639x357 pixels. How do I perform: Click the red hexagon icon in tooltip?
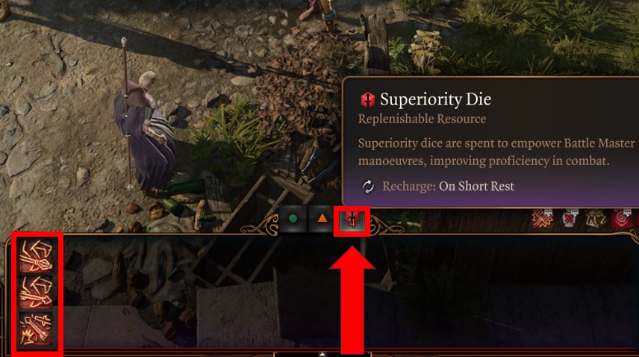367,100
